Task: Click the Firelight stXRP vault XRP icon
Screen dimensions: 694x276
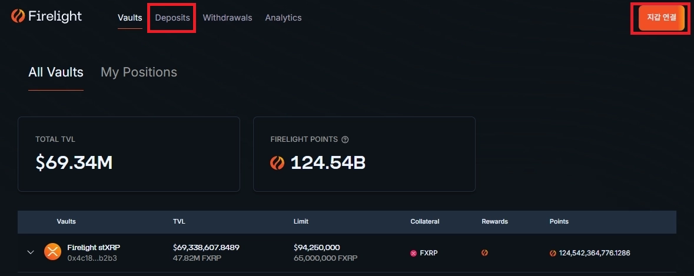Action: (52, 252)
